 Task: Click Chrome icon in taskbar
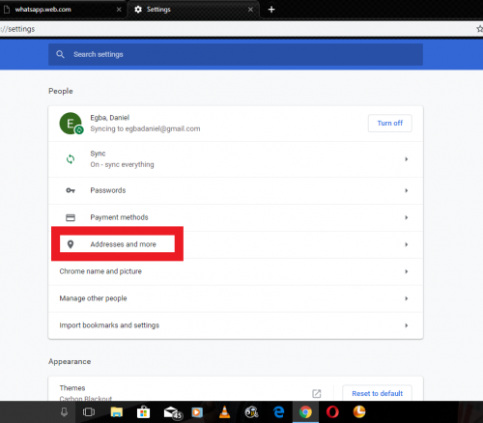click(x=305, y=412)
